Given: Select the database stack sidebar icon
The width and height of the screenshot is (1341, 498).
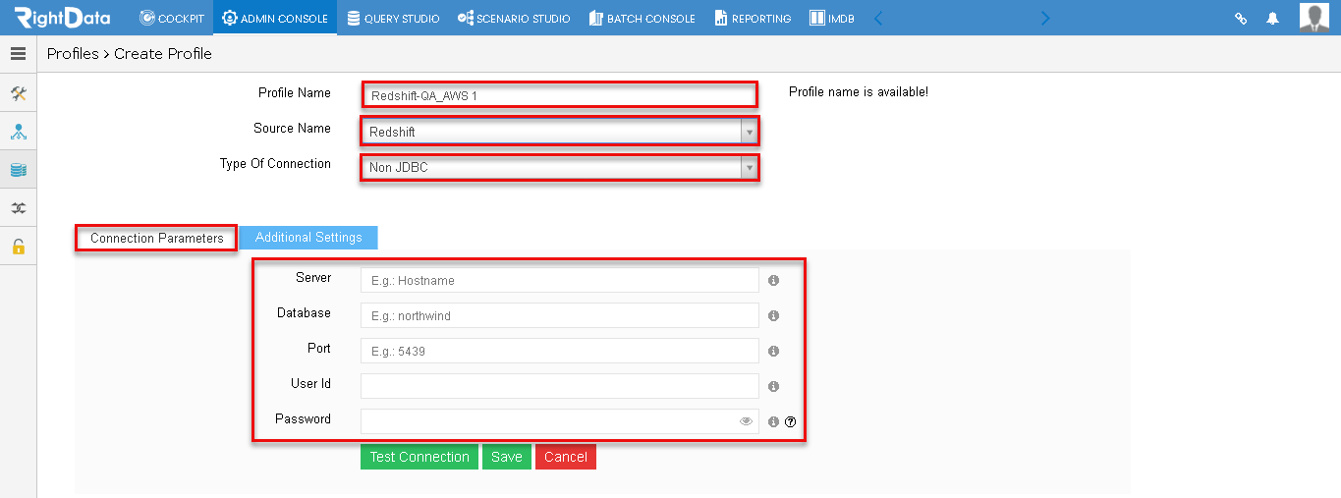Looking at the screenshot, I should coord(18,170).
